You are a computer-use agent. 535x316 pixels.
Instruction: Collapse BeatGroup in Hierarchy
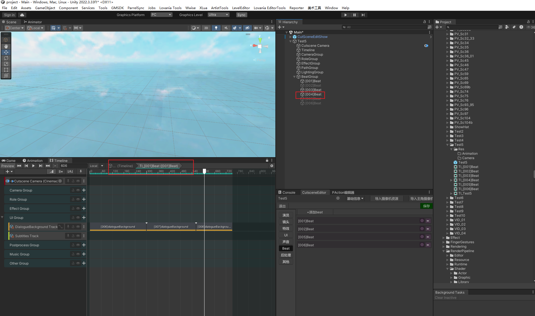point(294,77)
